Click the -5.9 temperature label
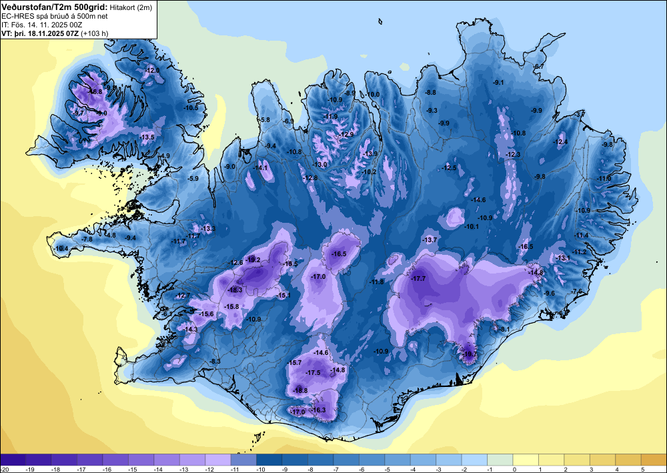 coord(193,179)
